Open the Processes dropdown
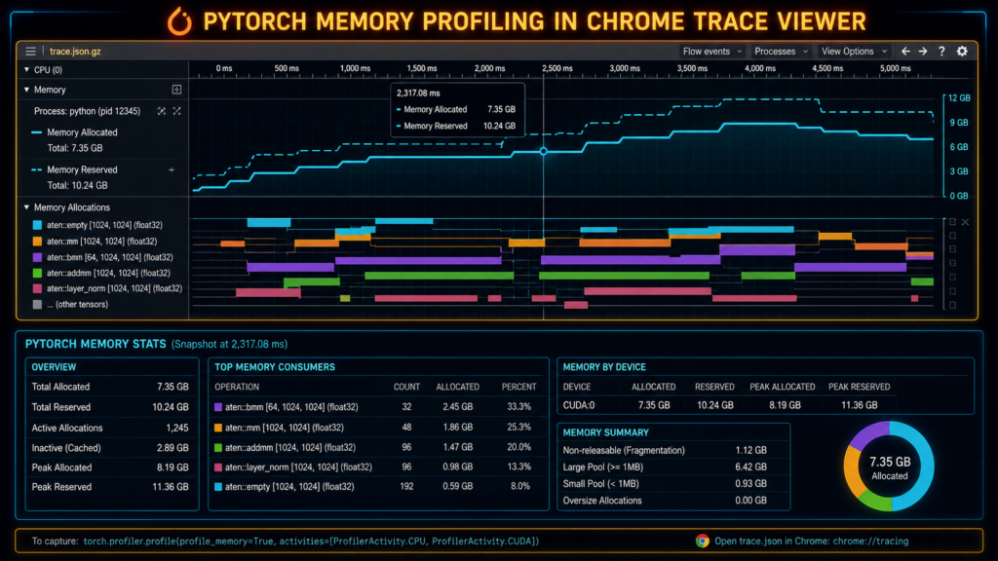 [x=781, y=51]
